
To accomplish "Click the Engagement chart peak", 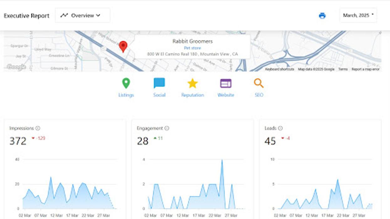I will [222, 160].
